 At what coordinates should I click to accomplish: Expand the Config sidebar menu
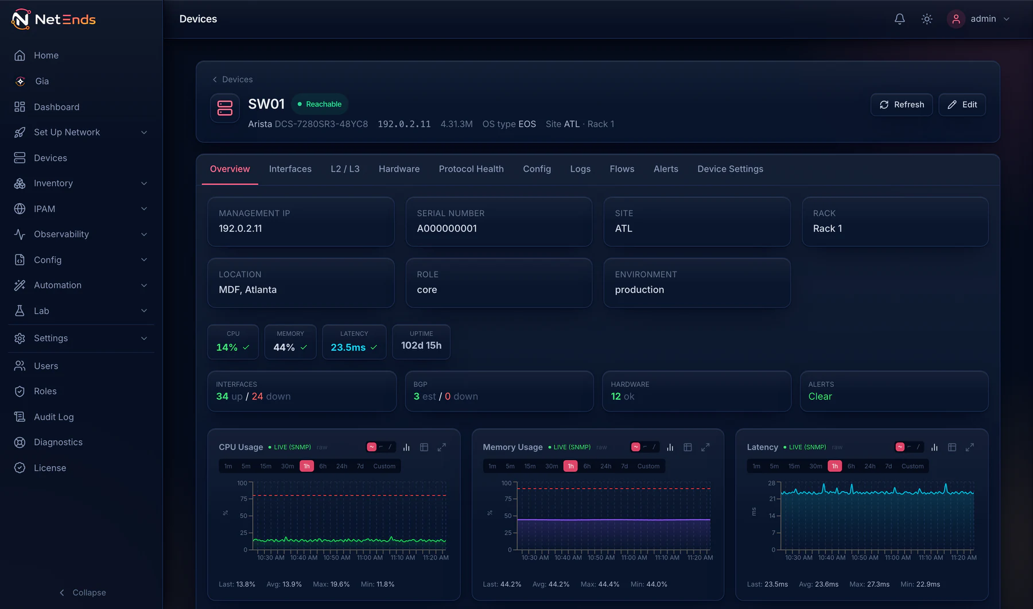[x=81, y=260]
